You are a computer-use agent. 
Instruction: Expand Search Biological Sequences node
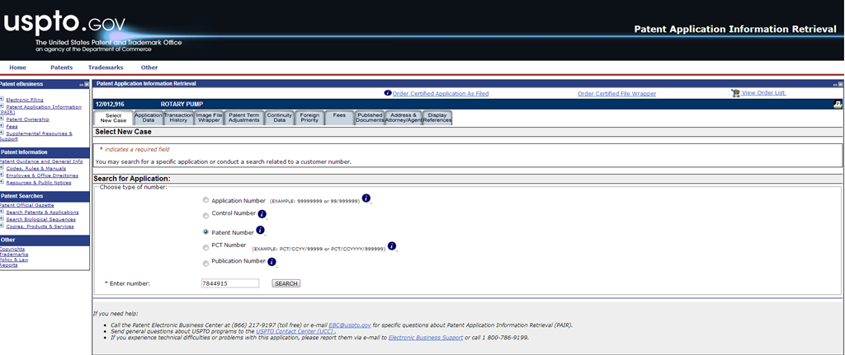point(2,219)
